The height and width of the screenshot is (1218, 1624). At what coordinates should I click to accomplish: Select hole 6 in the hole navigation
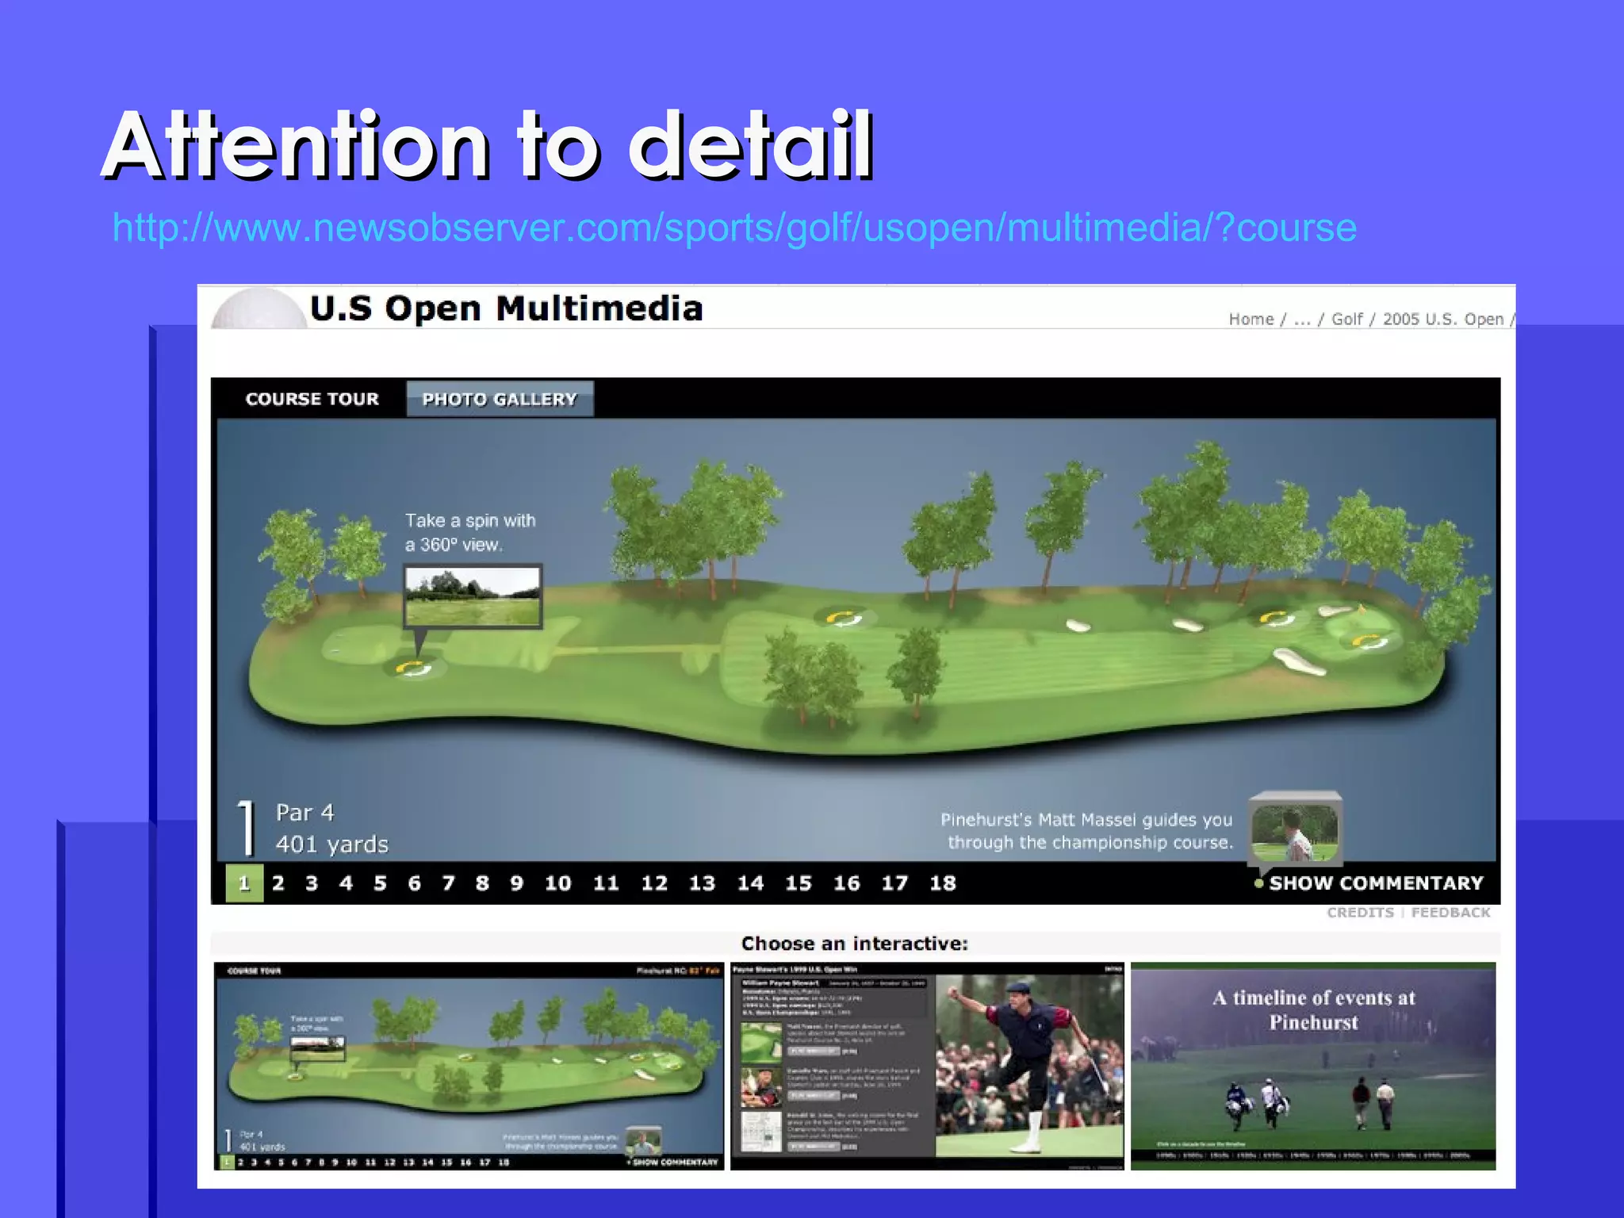point(414,883)
